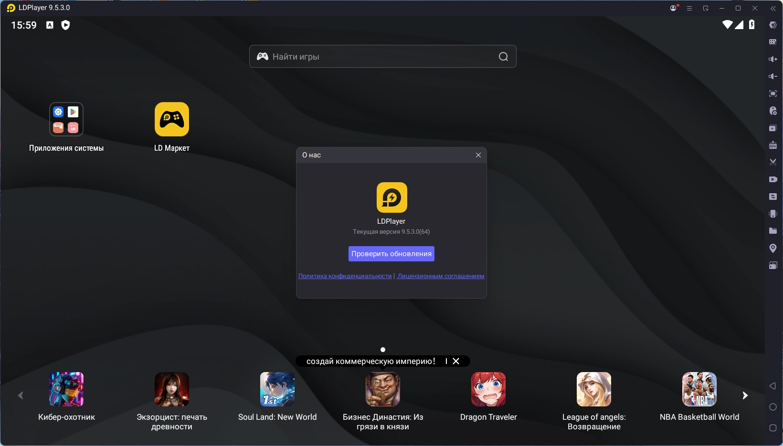Screen dimensions: 783x446
Task: Take a screenshot with scissors icon
Action: tap(773, 162)
